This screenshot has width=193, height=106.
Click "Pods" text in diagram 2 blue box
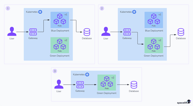tap(154, 26)
